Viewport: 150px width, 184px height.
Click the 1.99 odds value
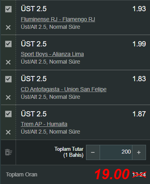pyautogui.click(x=139, y=44)
